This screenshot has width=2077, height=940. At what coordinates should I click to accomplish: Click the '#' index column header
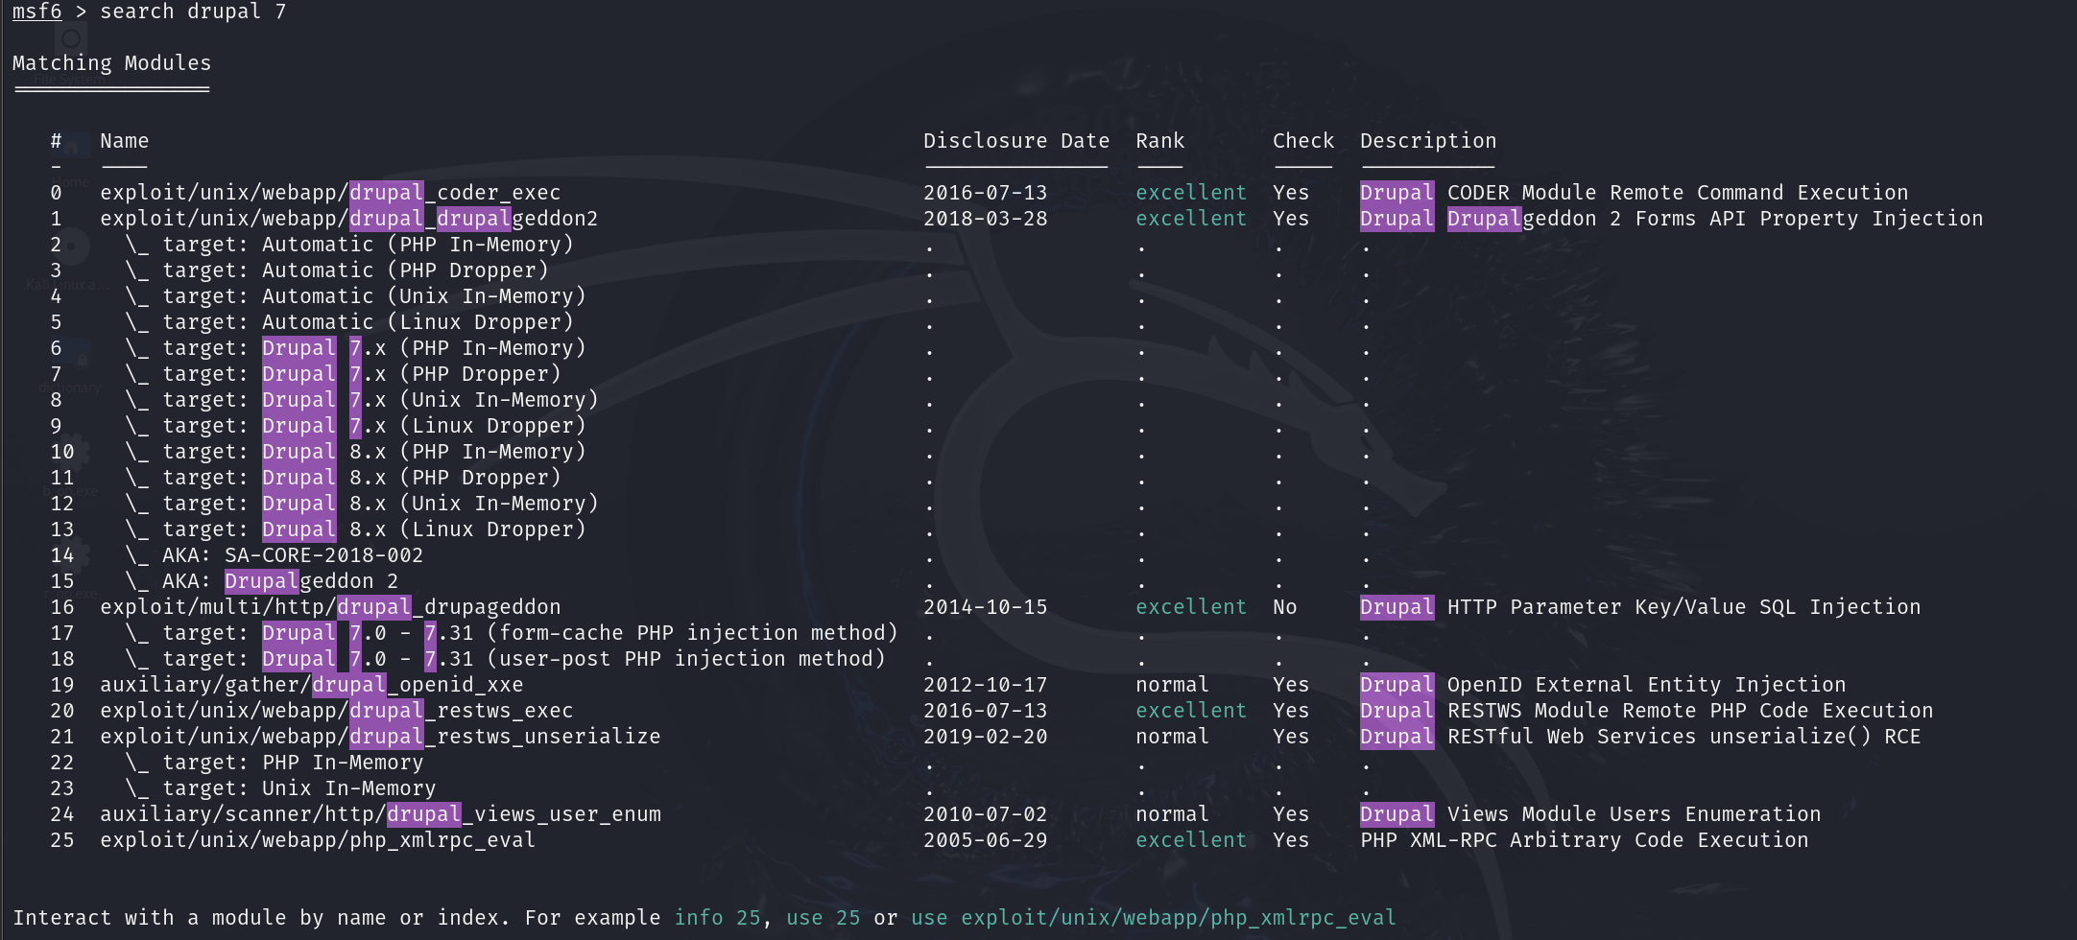pyautogui.click(x=57, y=141)
